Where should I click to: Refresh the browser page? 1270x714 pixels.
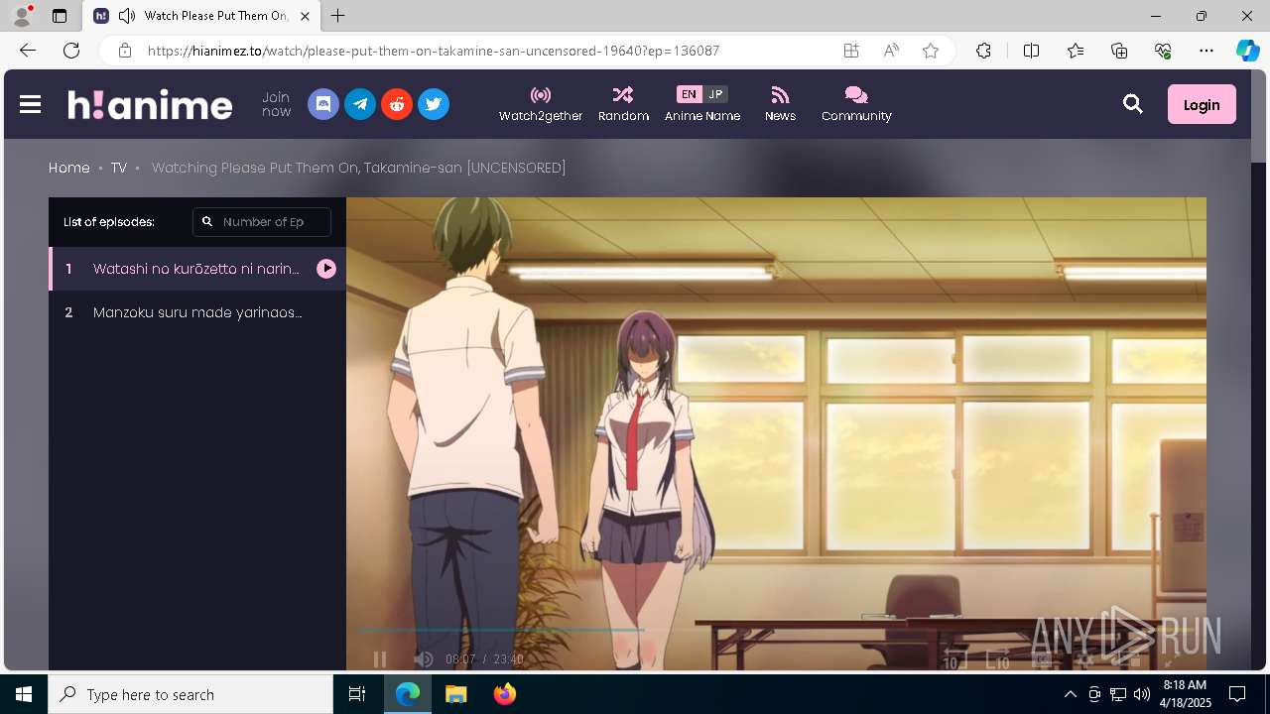pos(71,51)
